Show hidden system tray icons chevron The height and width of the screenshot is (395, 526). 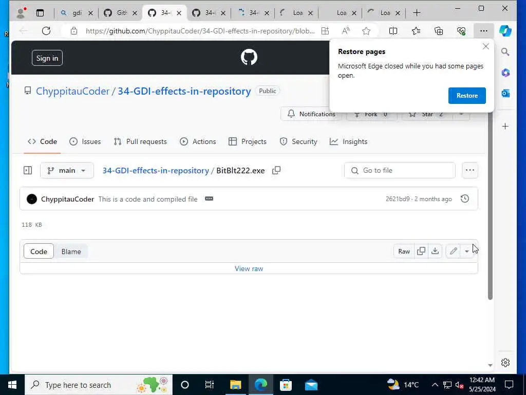tap(435, 385)
